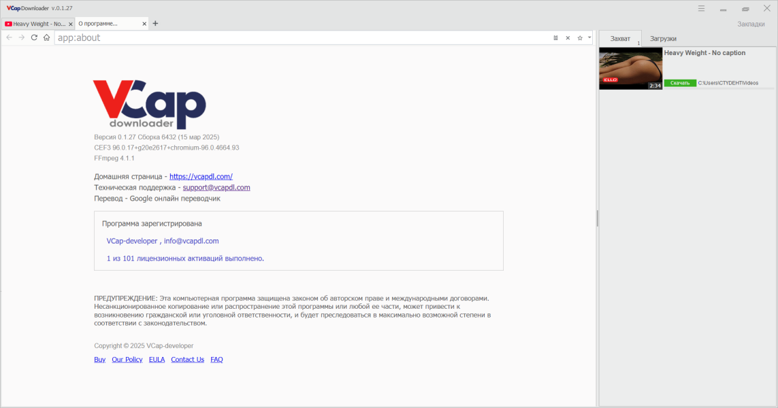
Task: Open the Закладки bookmarks menu
Action: point(751,24)
